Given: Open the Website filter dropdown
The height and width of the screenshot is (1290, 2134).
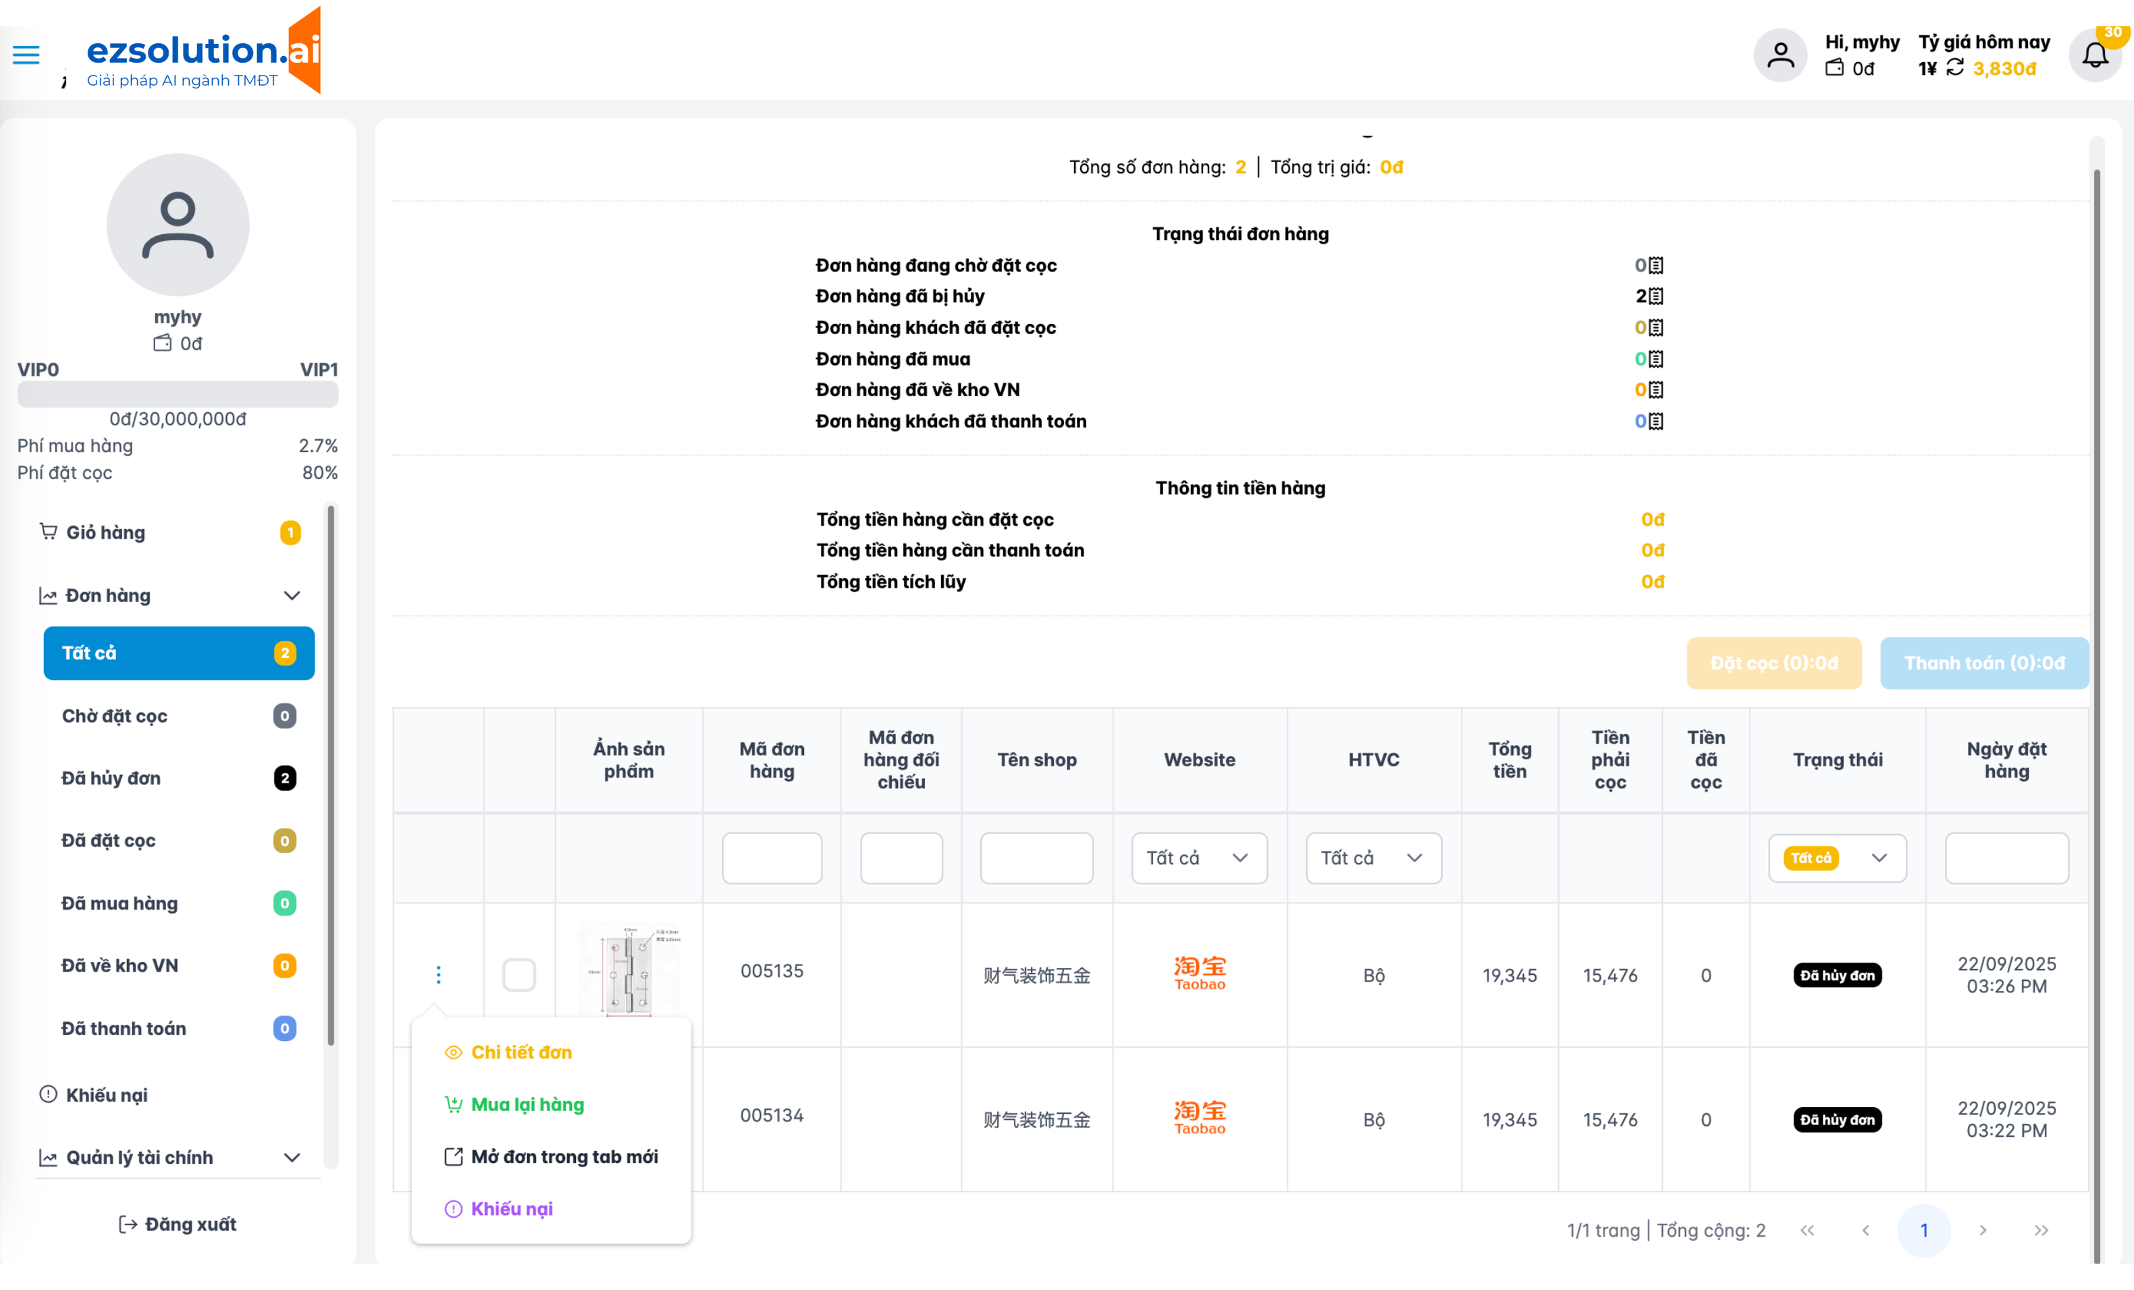Looking at the screenshot, I should (x=1198, y=858).
